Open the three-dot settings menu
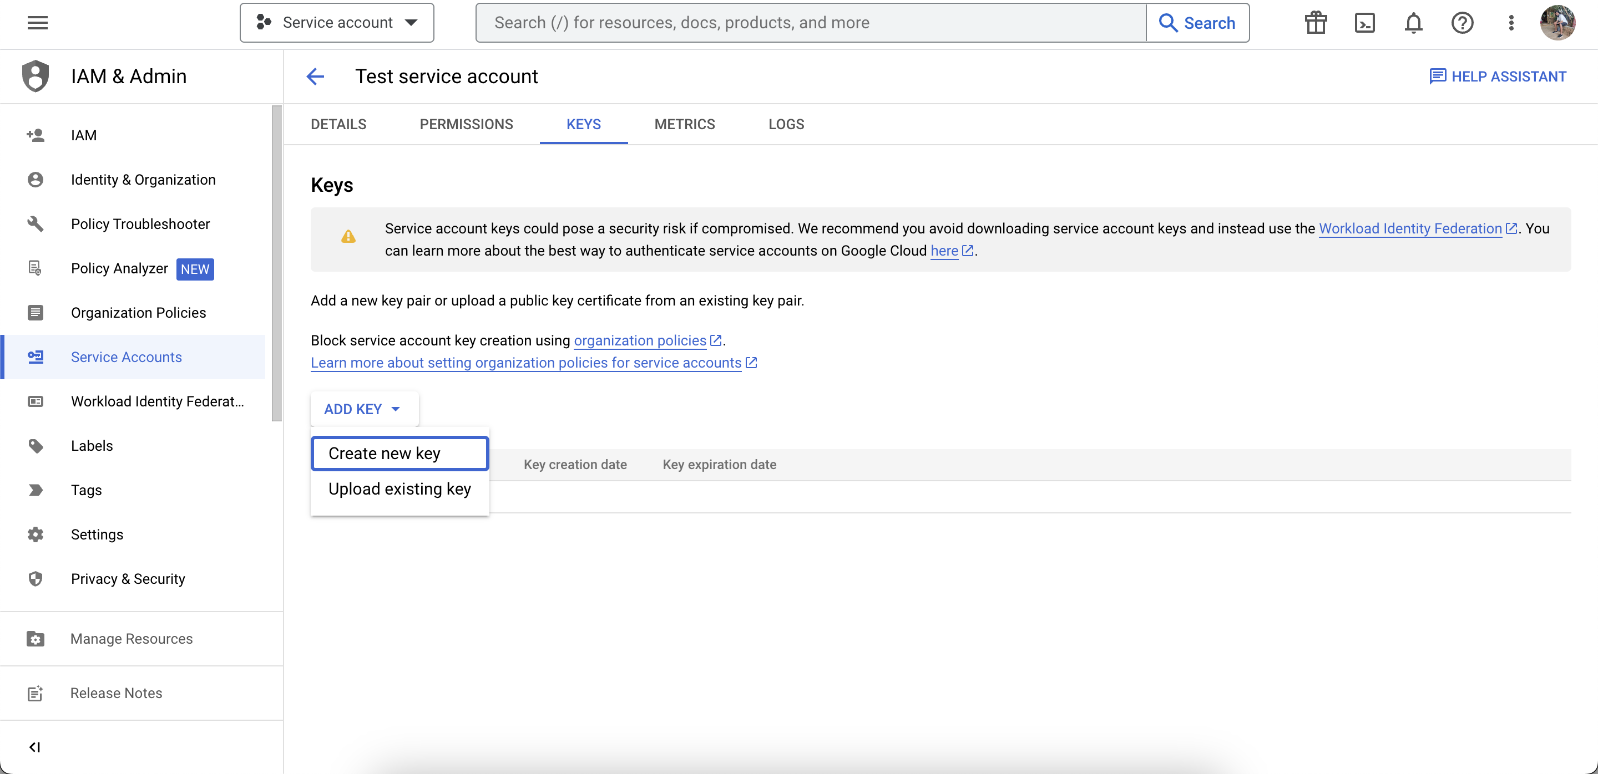1598x774 pixels. coord(1511,23)
